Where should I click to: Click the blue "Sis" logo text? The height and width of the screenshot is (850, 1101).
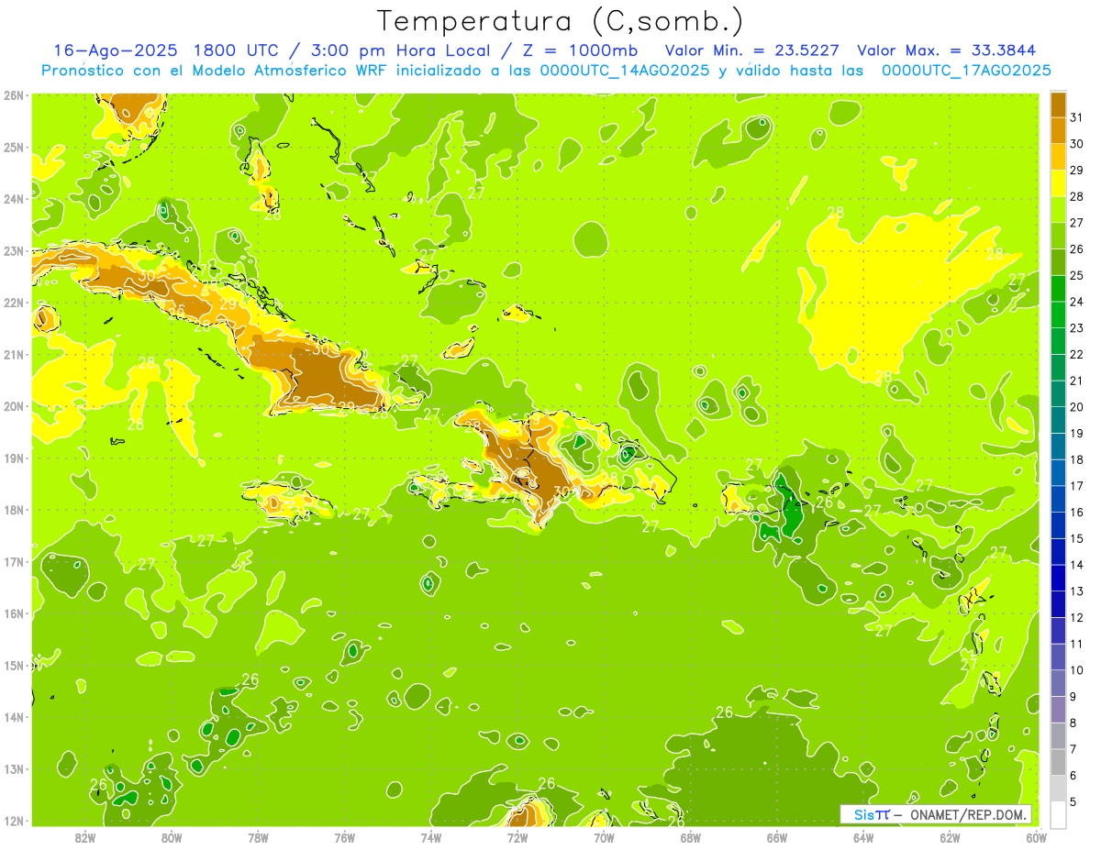tap(865, 814)
